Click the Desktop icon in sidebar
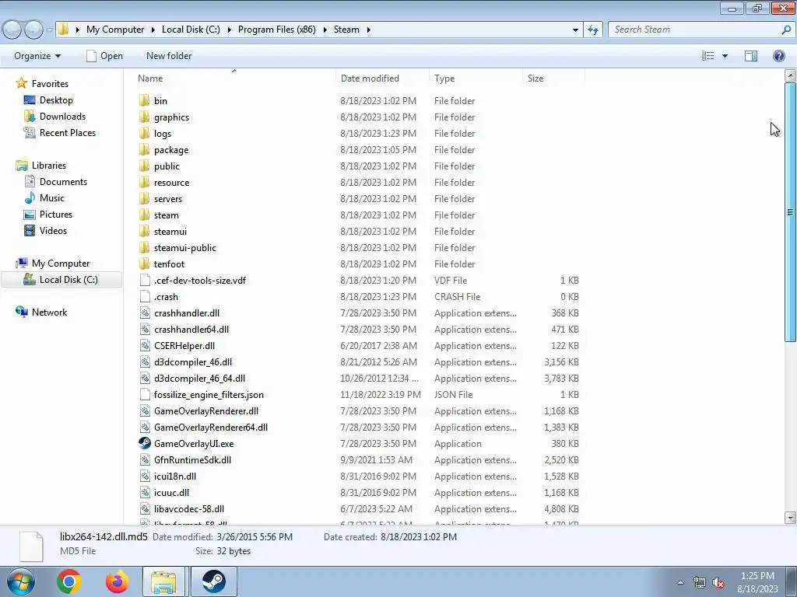Image resolution: width=797 pixels, height=597 pixels. [30, 100]
